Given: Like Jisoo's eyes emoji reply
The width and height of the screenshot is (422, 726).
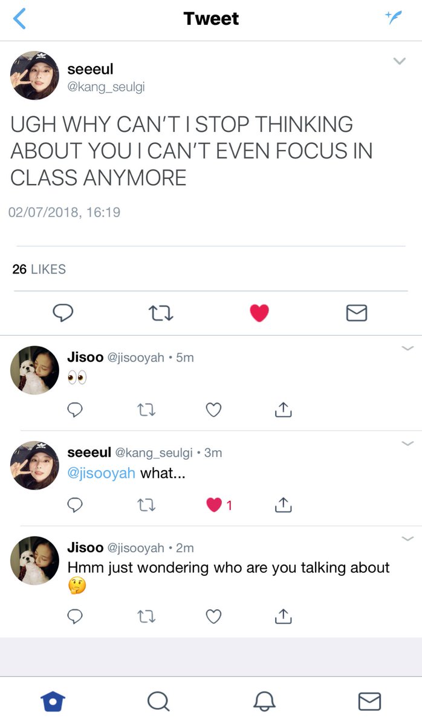Looking at the screenshot, I should (213, 410).
